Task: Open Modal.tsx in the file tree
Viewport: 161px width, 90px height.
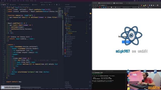Action: point(69,33)
